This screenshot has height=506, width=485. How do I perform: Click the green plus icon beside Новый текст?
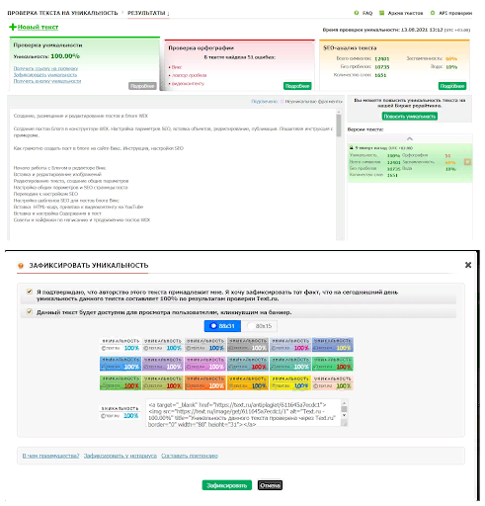pyautogui.click(x=13, y=27)
